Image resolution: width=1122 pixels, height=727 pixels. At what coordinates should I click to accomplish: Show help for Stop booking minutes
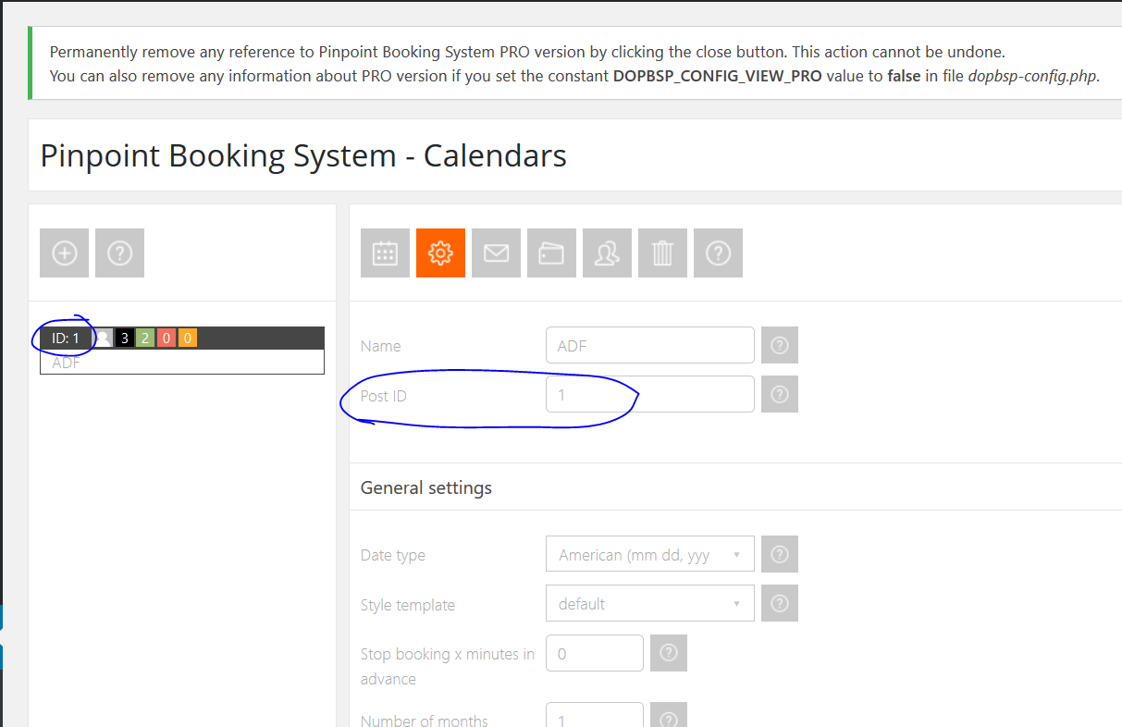pos(669,653)
